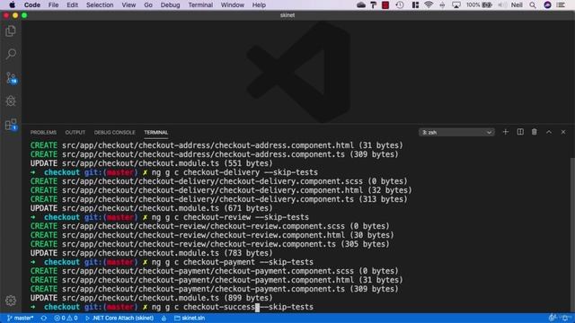This screenshot has height=323, width=575.
Task: Open the Manage gear settings
Action: [x=11, y=301]
